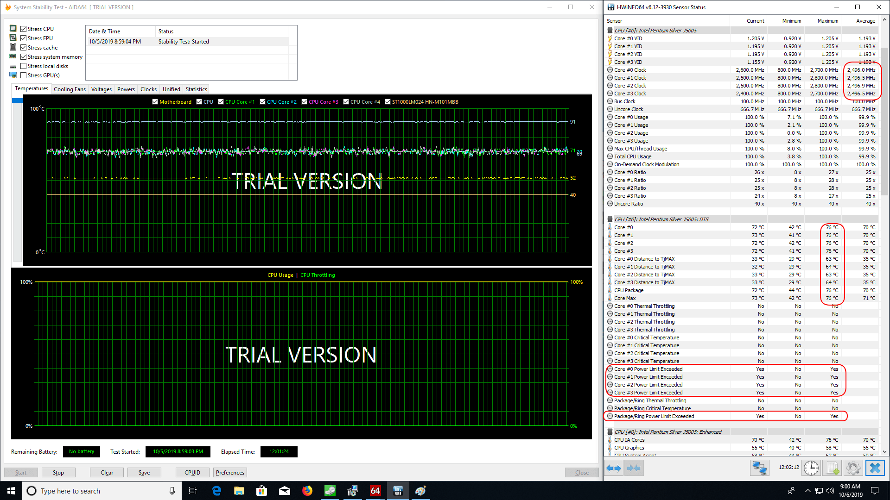The height and width of the screenshot is (500, 890).
Task: Show hidden tray icons chevron
Action: pos(807,491)
